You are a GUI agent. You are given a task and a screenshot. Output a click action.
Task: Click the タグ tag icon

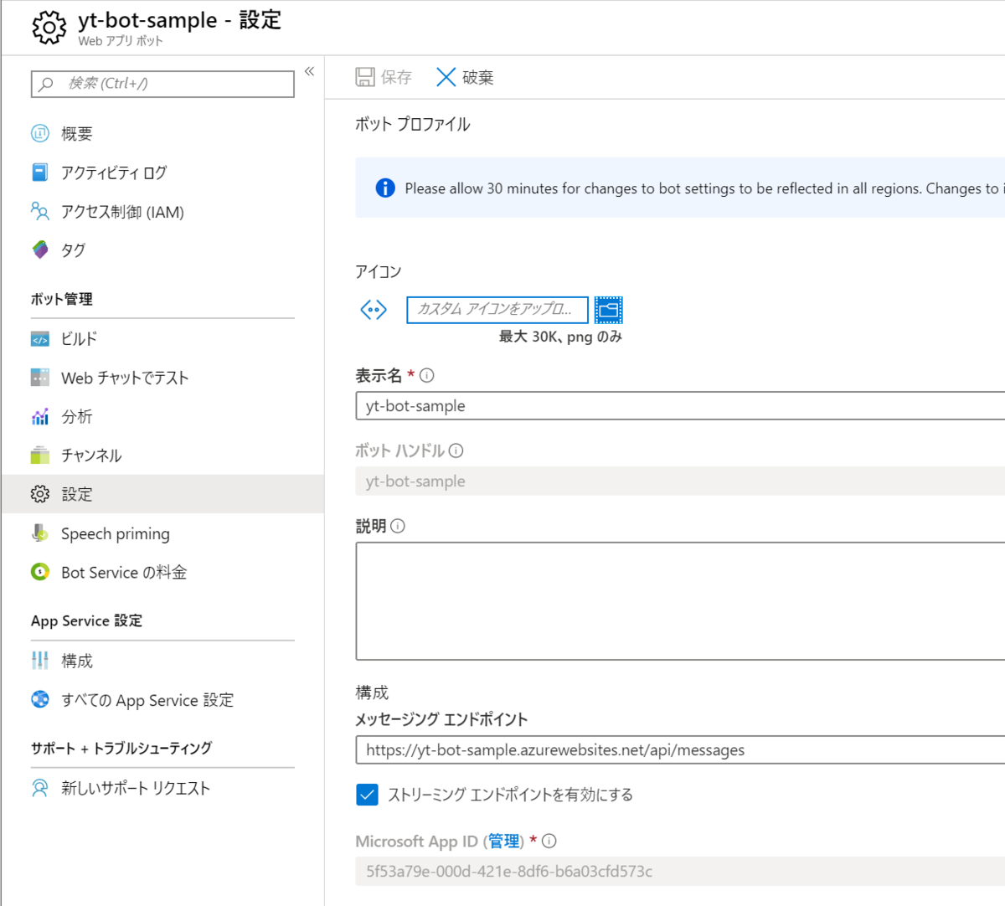40,250
